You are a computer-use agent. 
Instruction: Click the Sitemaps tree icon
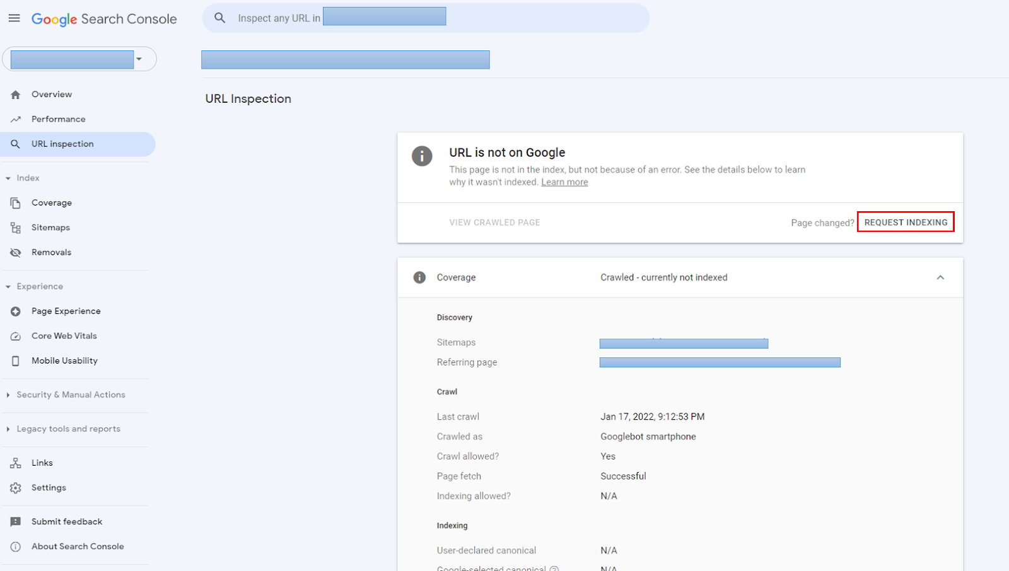point(16,228)
